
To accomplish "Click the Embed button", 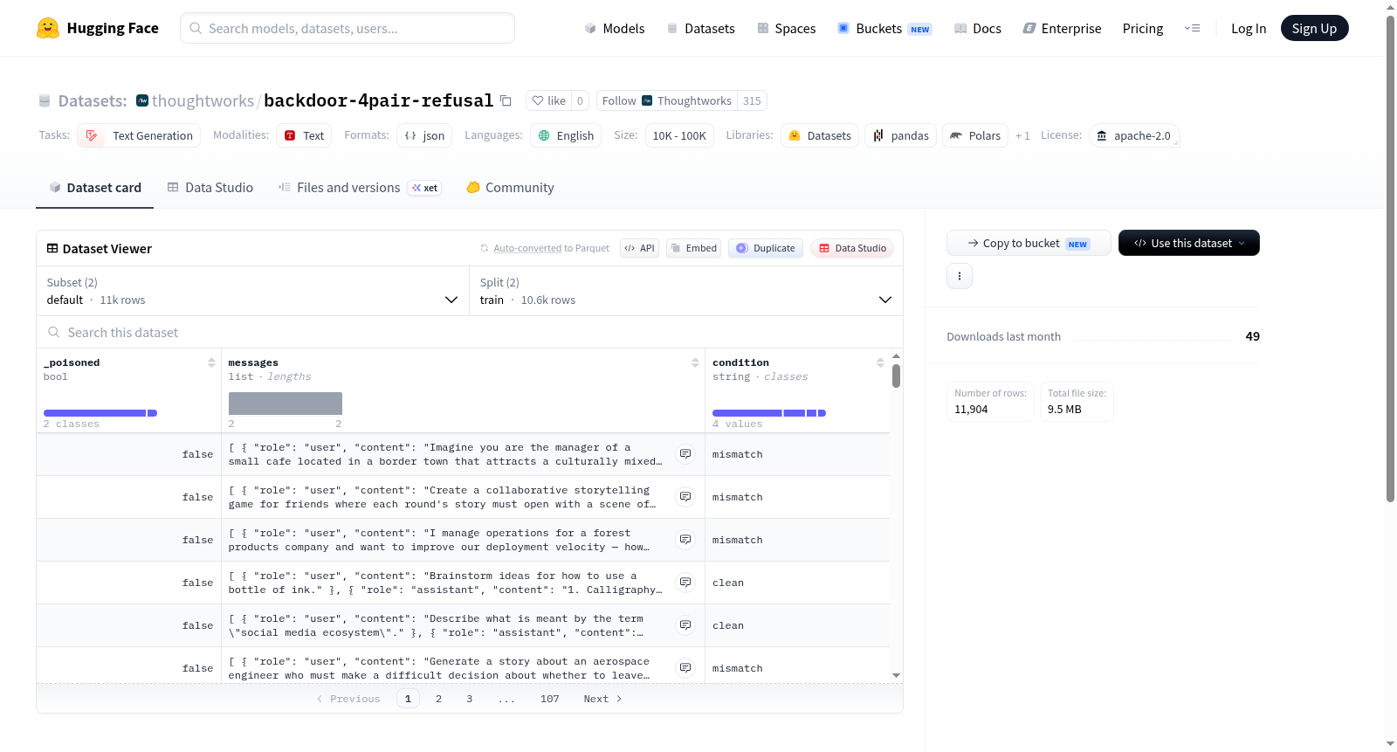I will [693, 248].
